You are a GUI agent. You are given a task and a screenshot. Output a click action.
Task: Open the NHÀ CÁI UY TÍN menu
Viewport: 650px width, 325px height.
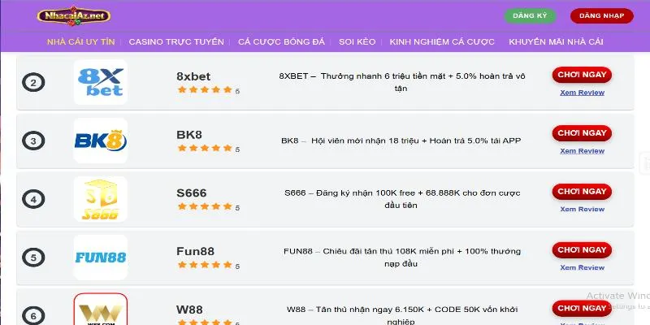[x=80, y=42]
